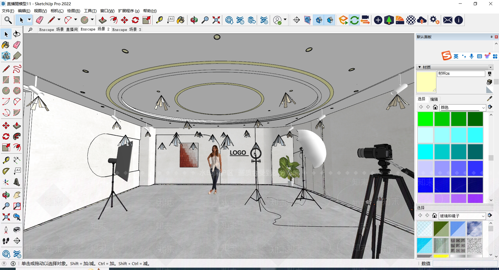
Task: Choose the Rotate tool in top toolbar
Action: 135,20
